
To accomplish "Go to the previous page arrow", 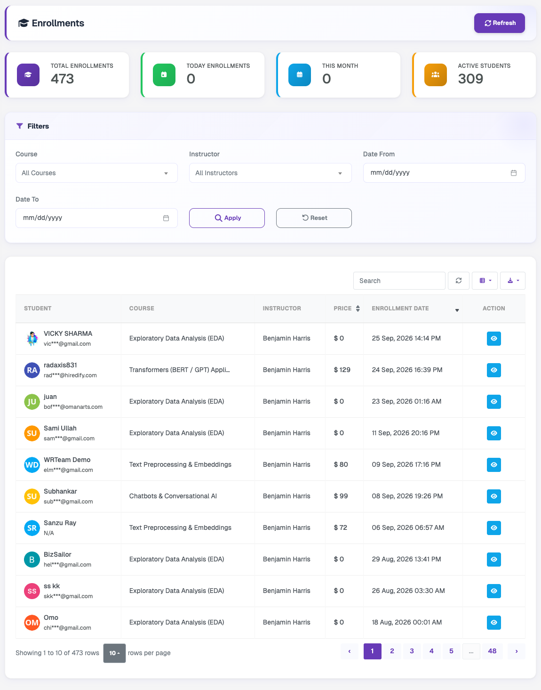I will [350, 651].
